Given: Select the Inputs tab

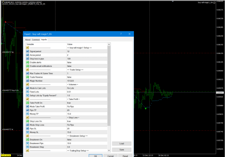Looking at the screenshot, I should 44,40.
